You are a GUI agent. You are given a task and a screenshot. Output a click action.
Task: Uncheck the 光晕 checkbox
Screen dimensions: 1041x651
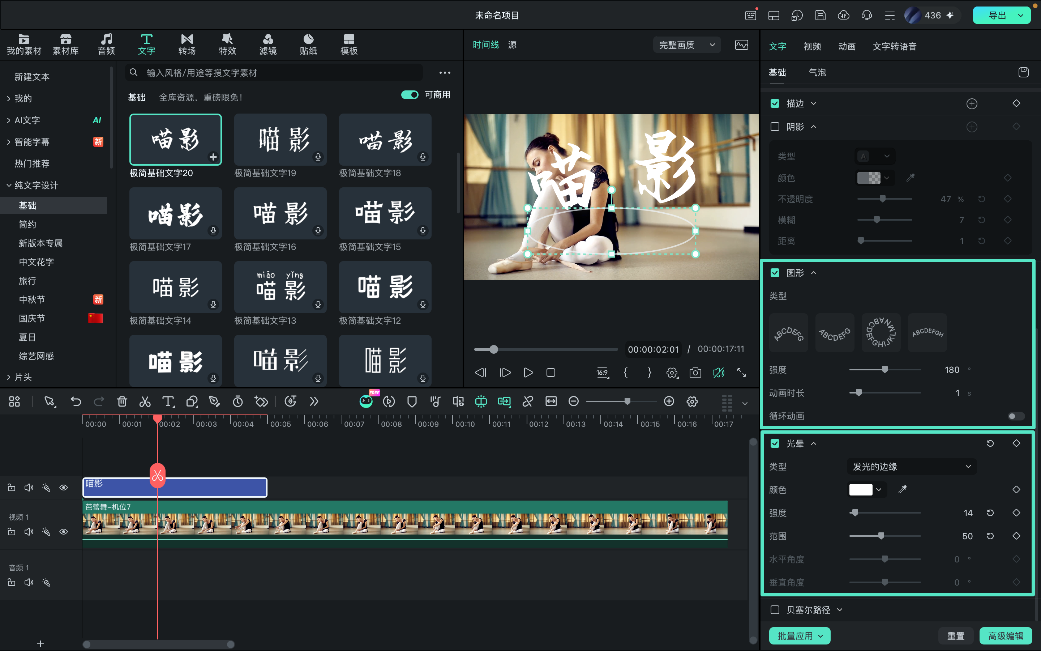(x=775, y=443)
